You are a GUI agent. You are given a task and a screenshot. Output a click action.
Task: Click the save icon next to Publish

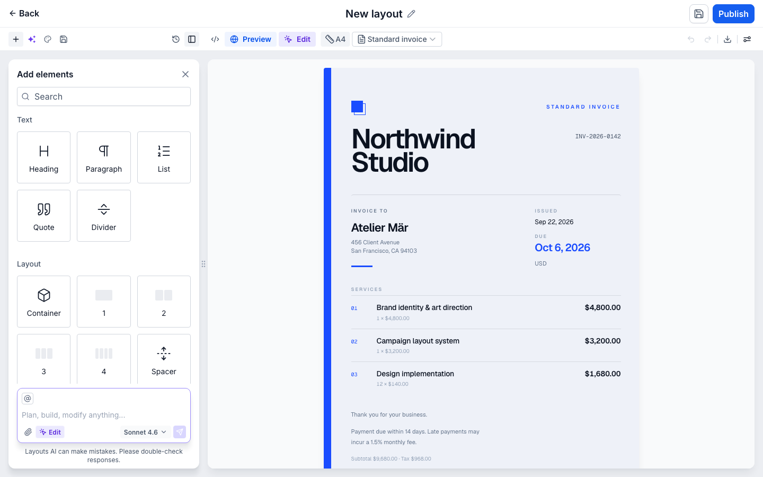[x=699, y=14]
